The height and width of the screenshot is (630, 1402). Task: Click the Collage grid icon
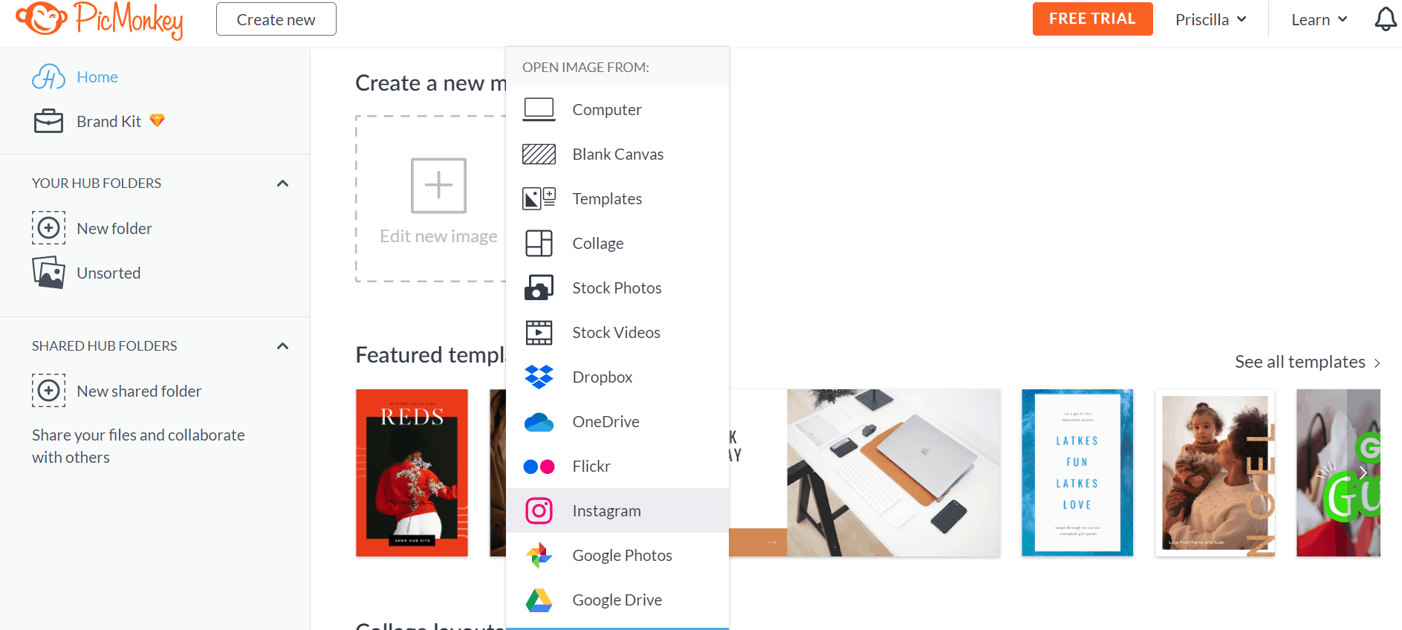point(539,243)
